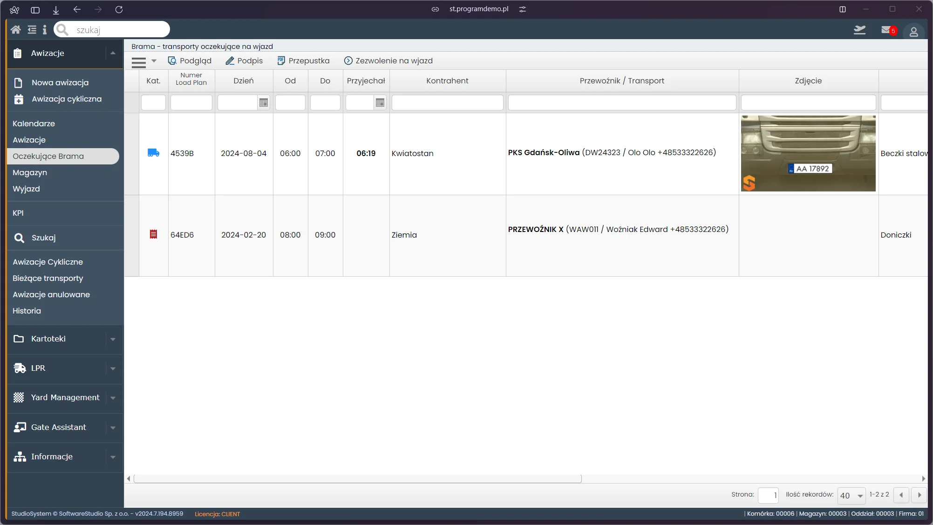Reload the browser page

[119, 9]
